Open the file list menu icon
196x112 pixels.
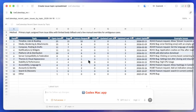[7, 13]
